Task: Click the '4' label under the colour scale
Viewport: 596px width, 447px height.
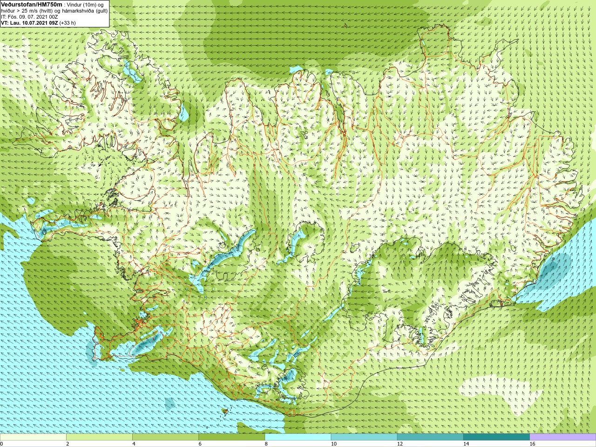Action: click(134, 444)
